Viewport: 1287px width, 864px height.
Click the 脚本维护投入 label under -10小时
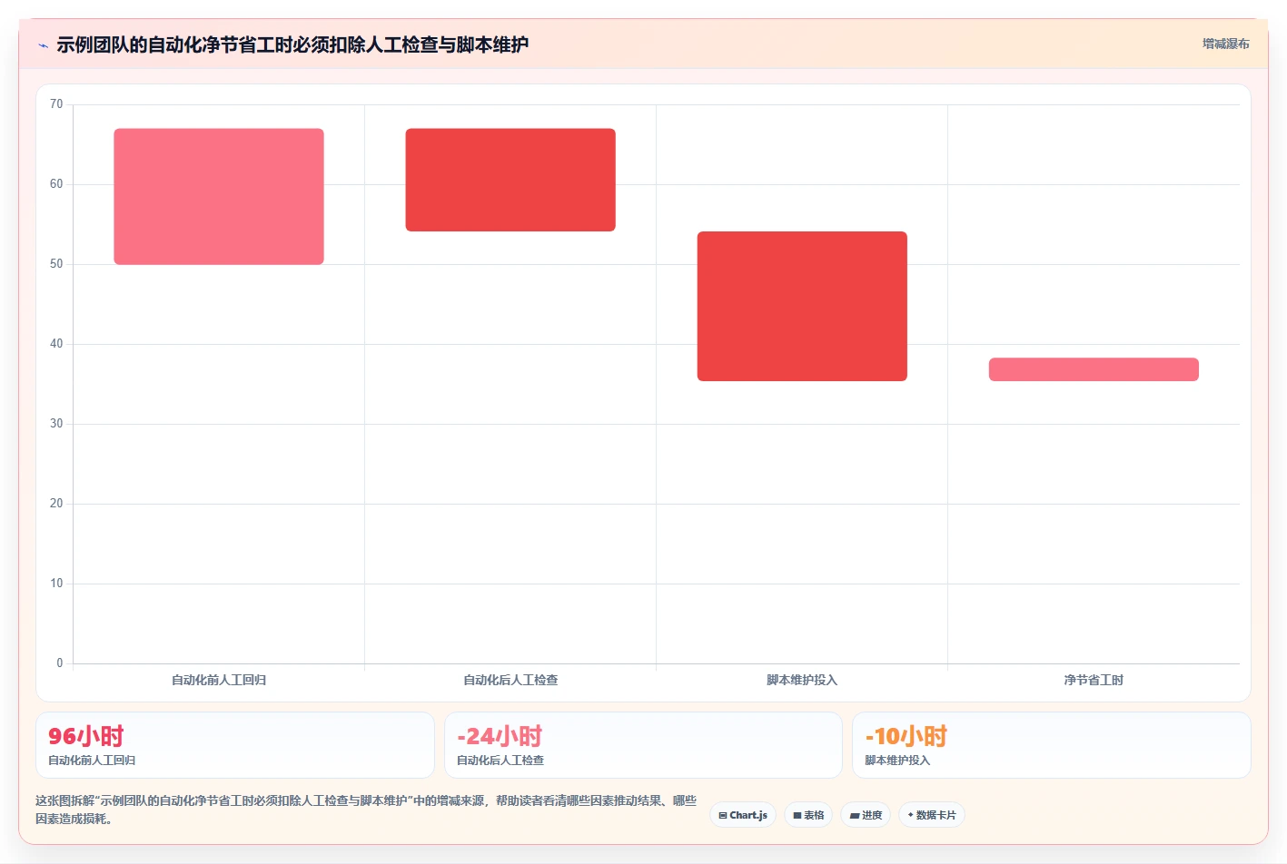897,761
